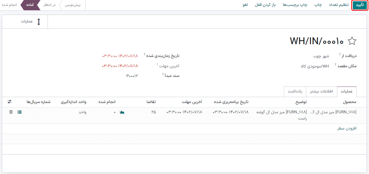Select the در انتظار status stage

(50, 5)
